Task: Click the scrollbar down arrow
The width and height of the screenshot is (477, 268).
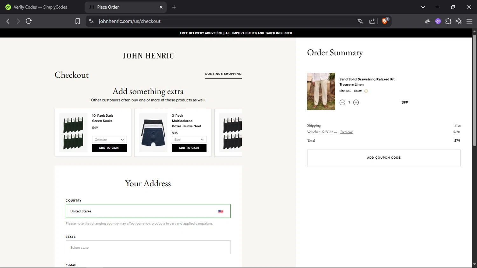Action: (474, 265)
